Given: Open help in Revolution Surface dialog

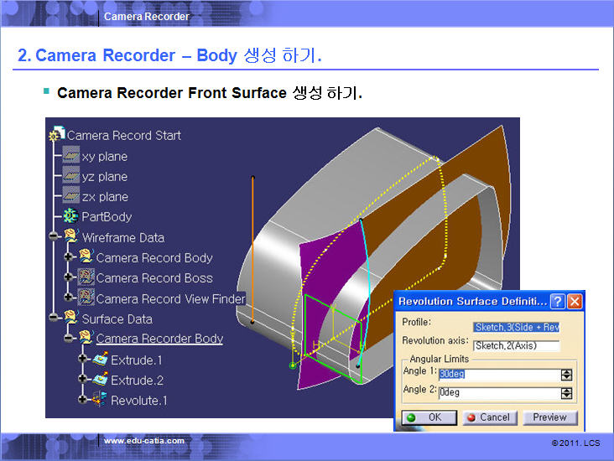Looking at the screenshot, I should point(558,301).
